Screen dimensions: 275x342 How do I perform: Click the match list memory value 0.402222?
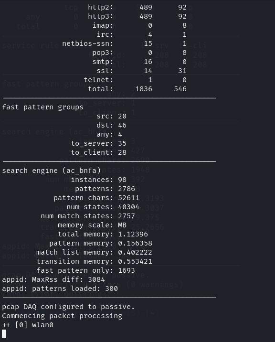click(135, 252)
